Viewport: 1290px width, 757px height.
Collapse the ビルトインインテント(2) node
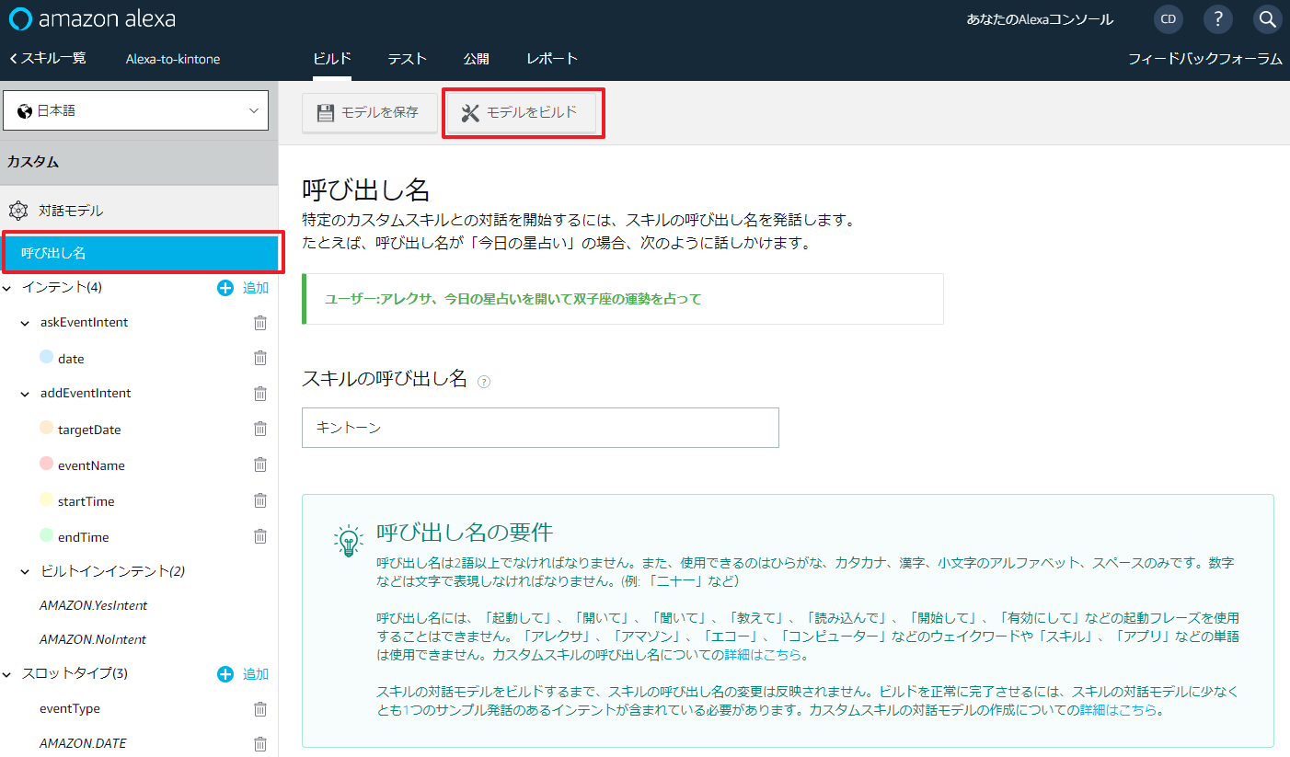pyautogui.click(x=26, y=571)
